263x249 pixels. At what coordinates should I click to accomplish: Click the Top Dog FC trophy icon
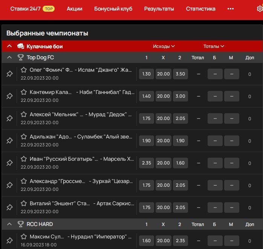[x=20, y=58]
